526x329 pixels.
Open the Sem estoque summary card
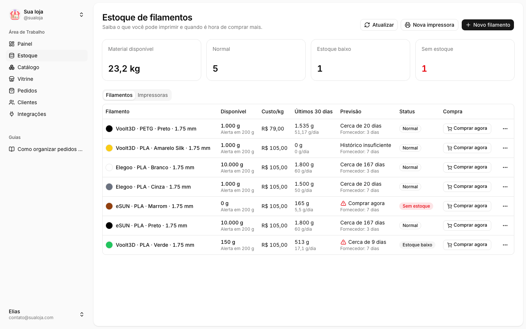tap(465, 60)
